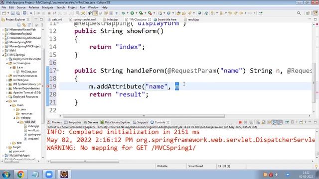Image resolution: width=319 pixels, height=179 pixels.
Task: Click the green Run toolbar button
Action: [x=132, y=13]
